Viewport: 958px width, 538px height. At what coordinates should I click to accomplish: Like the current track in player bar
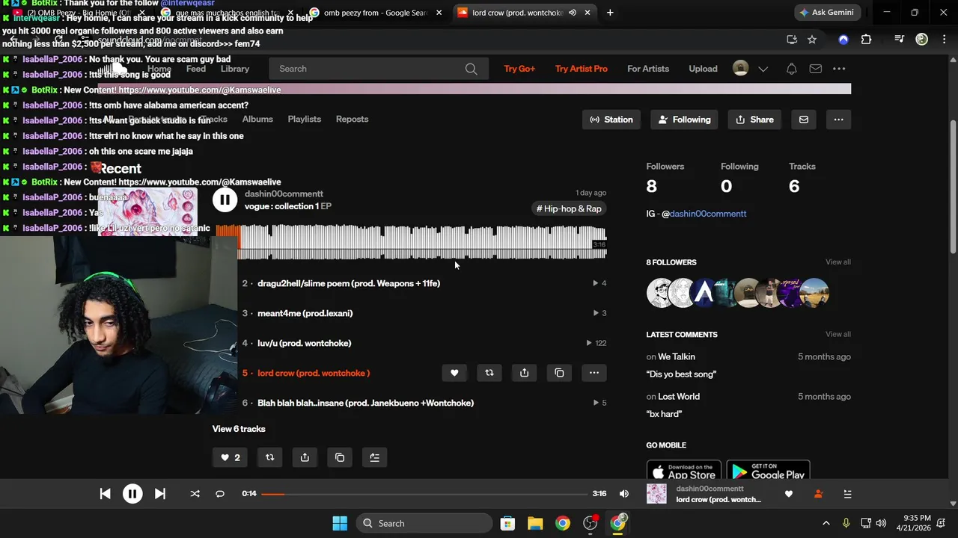pyautogui.click(x=788, y=494)
